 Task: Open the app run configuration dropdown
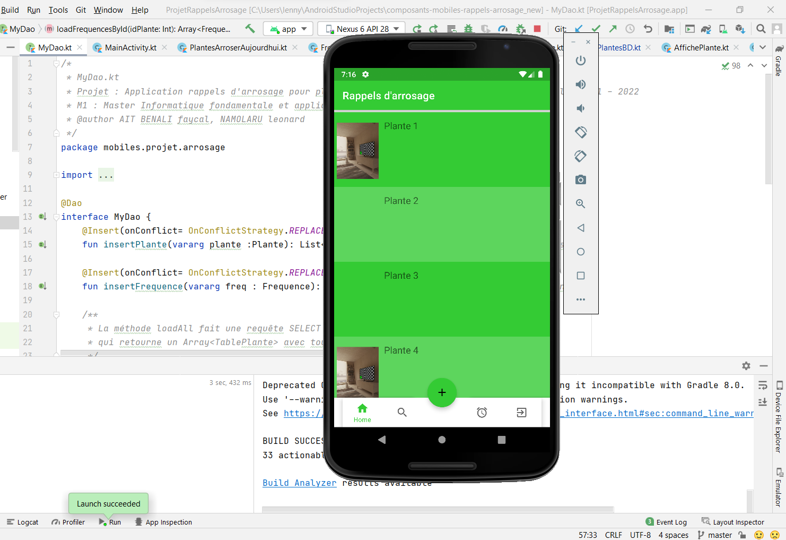click(x=289, y=29)
